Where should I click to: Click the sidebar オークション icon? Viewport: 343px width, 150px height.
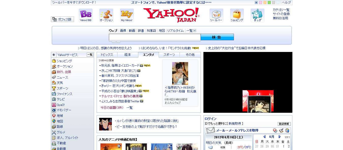[x=54, y=66]
